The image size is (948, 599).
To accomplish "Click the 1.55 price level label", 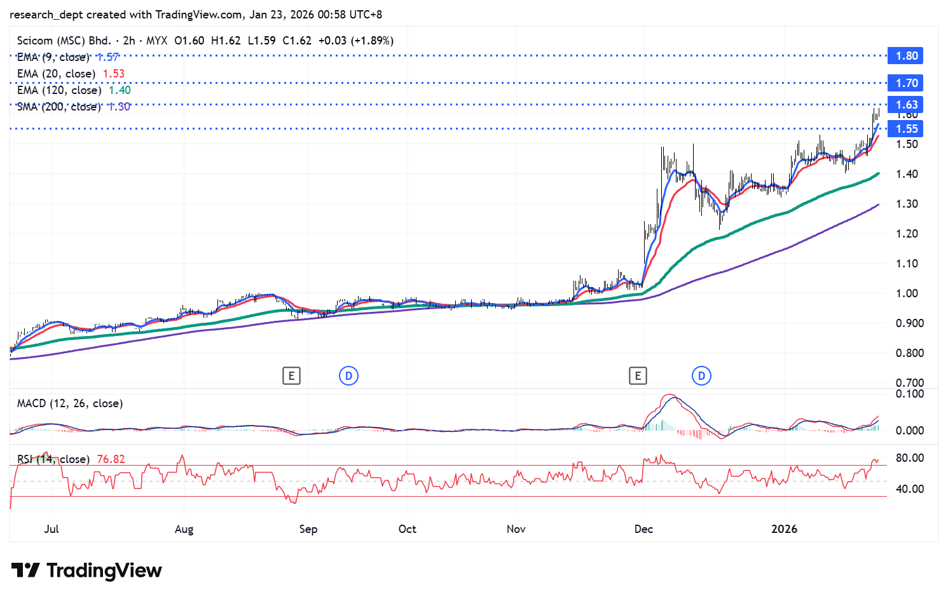I will tap(906, 129).
